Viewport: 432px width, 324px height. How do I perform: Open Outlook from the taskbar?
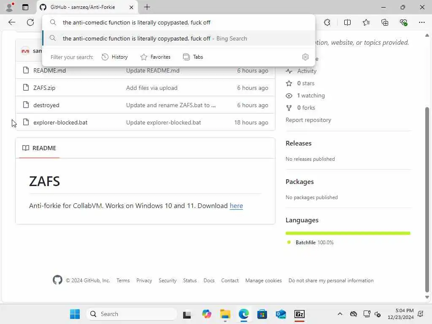[281, 314]
